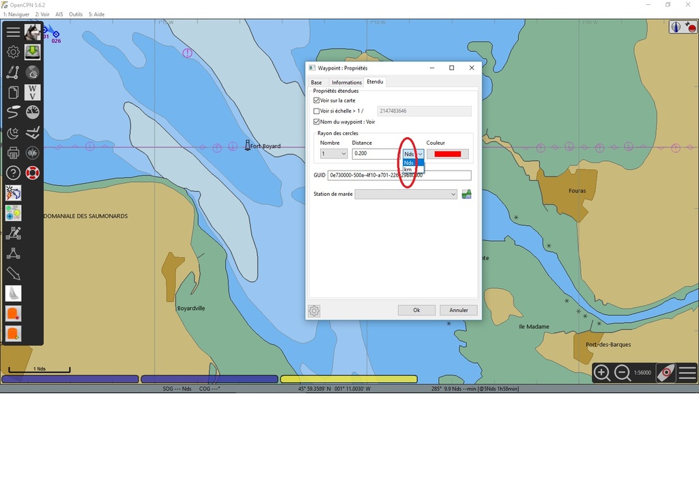Open the grey globe plugin icon
Screen dimensions: 699x499
click(33, 72)
